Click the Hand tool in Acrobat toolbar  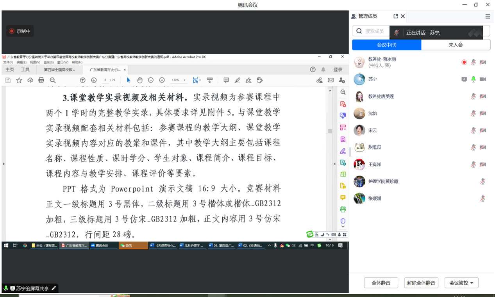pos(139,80)
